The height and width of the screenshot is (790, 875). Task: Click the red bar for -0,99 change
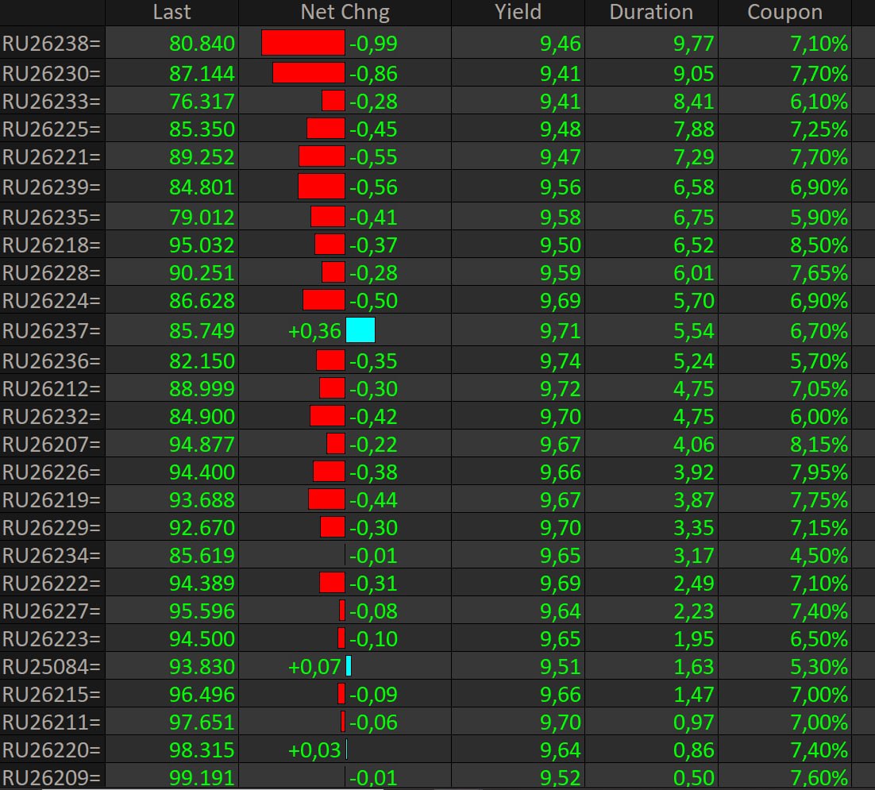click(x=303, y=43)
